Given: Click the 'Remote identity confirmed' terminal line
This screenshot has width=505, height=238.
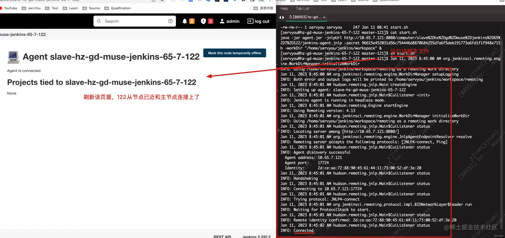Looking at the screenshot, I should 368,220.
